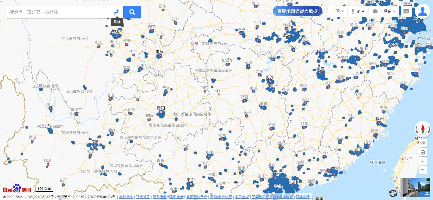Click the refresh arrows icon near panorama
This screenshot has width=433, height=200.
pos(393,193)
